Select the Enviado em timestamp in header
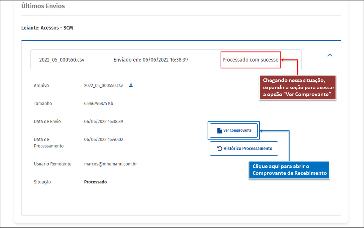Viewport: 364px width, 228px height. (150, 60)
